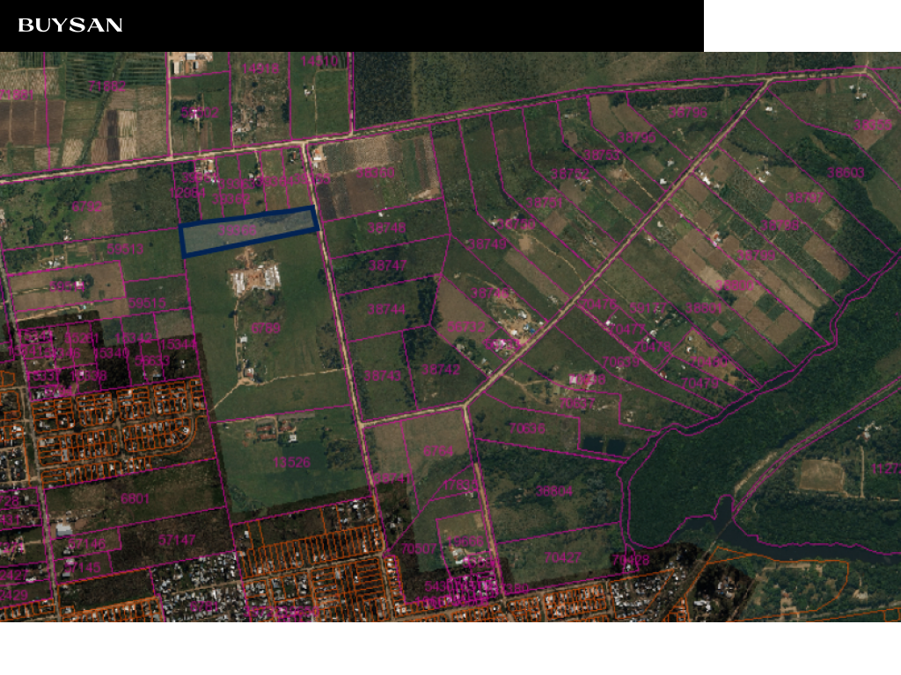Select parcel label 70636
The image size is (901, 675).
(528, 428)
